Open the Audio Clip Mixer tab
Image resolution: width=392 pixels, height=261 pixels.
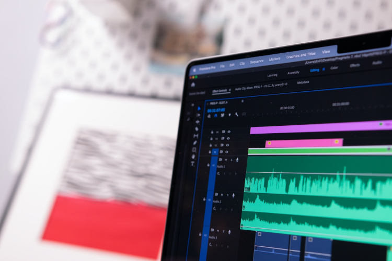coord(261,86)
